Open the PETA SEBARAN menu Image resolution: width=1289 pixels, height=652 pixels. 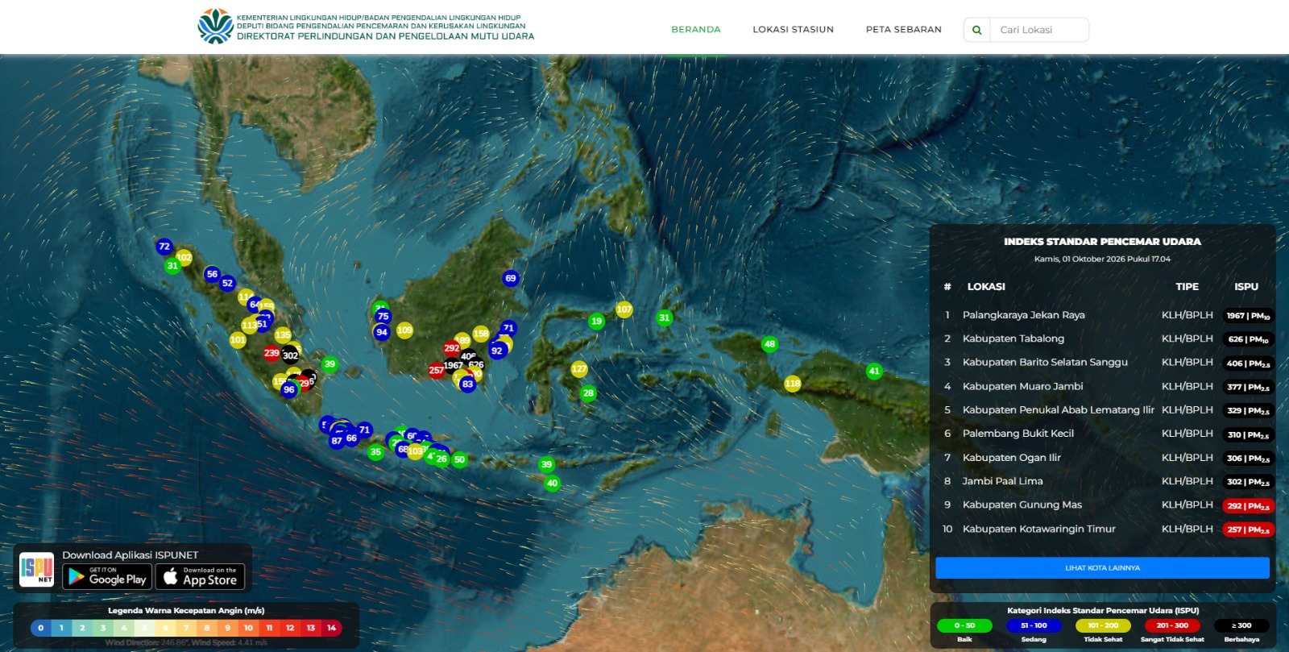[904, 30]
